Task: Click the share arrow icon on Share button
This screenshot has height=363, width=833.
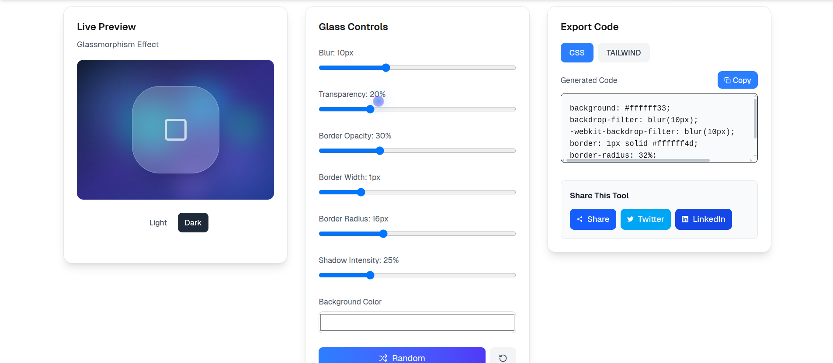Action: [580, 219]
